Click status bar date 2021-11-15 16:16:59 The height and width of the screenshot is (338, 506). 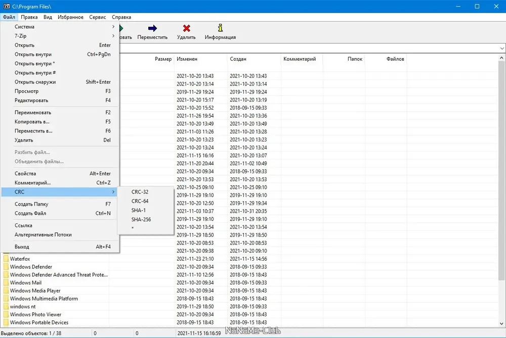[199, 333]
